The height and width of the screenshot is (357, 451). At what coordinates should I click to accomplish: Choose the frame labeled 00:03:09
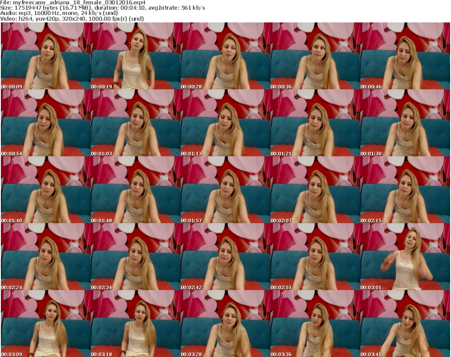point(46,324)
